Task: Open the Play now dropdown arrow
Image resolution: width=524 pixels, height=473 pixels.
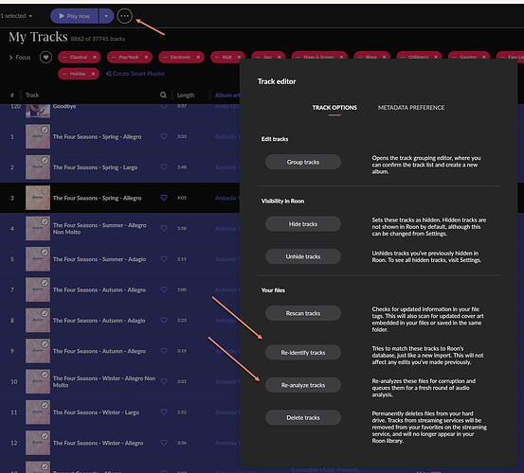Action: pyautogui.click(x=106, y=16)
